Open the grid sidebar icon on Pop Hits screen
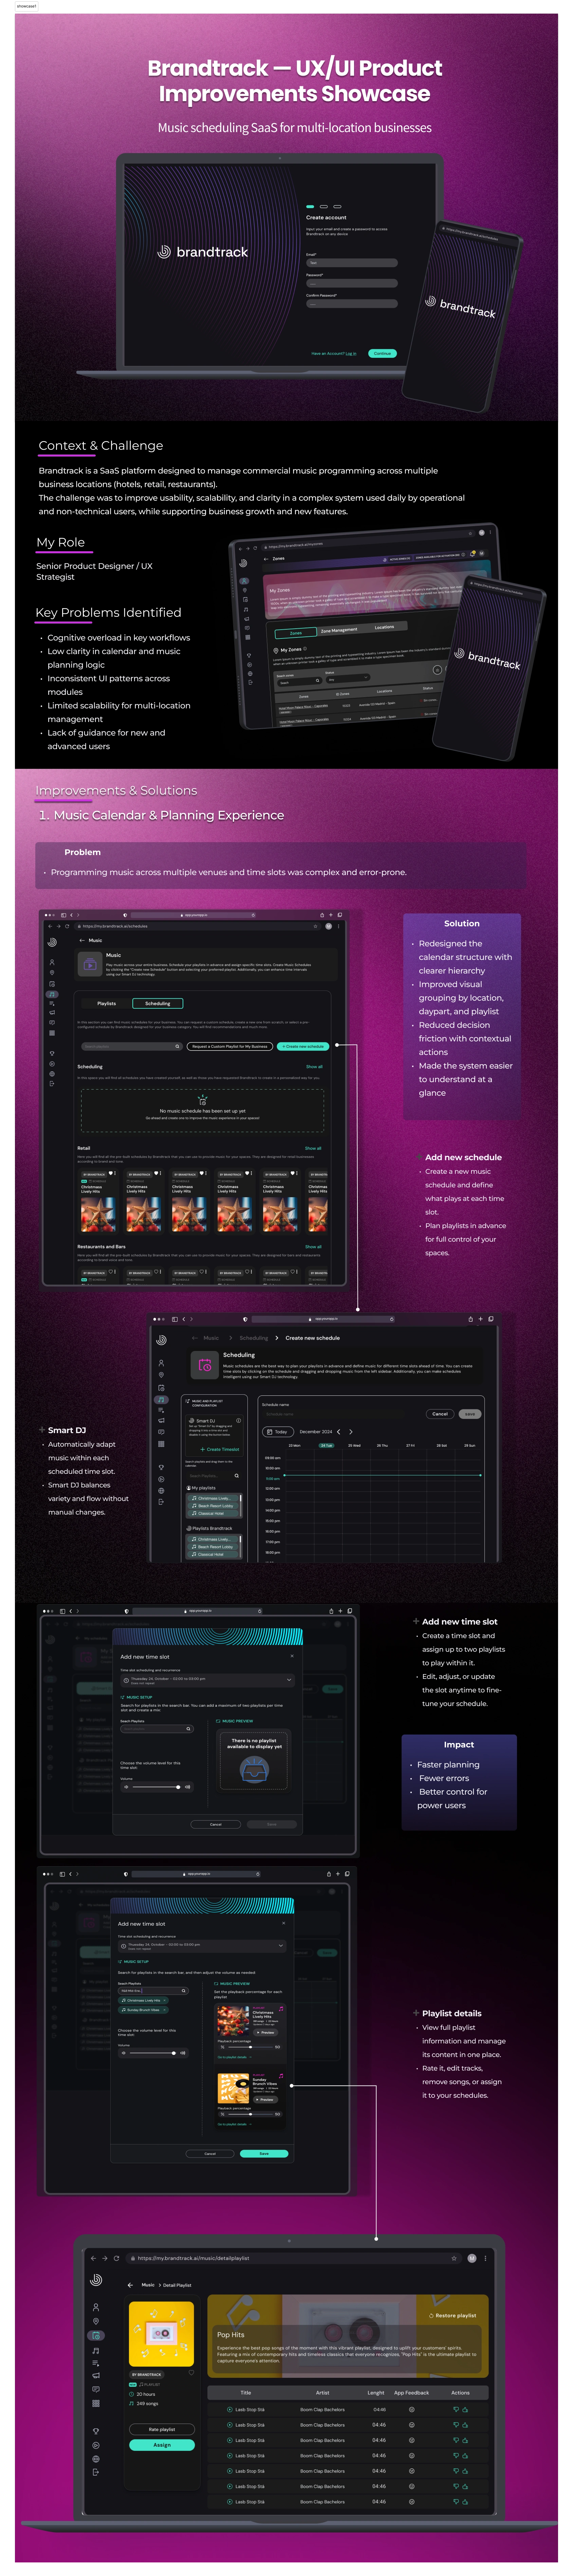This screenshot has width=573, height=2576. (x=96, y=2403)
